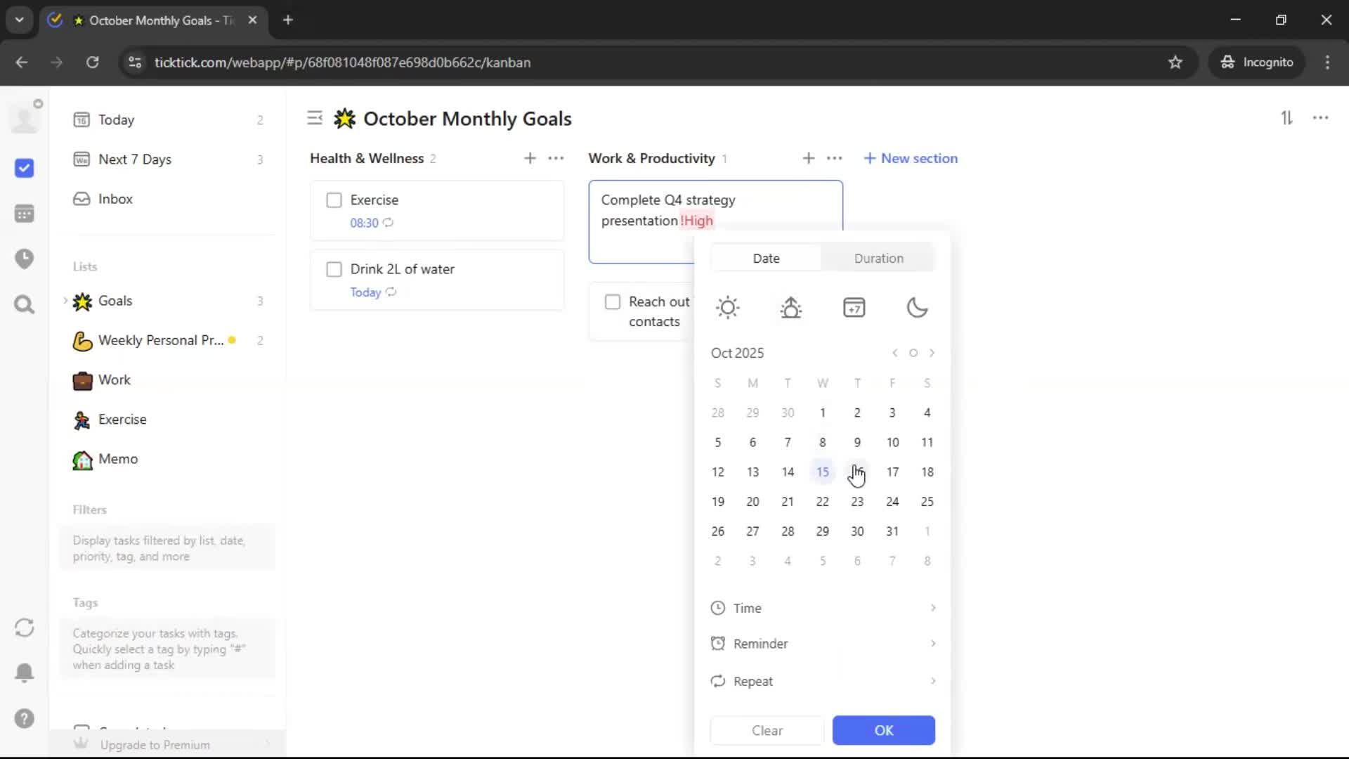The width and height of the screenshot is (1349, 759).
Task: Tick the Reach out contacts checkbox
Action: tap(612, 302)
